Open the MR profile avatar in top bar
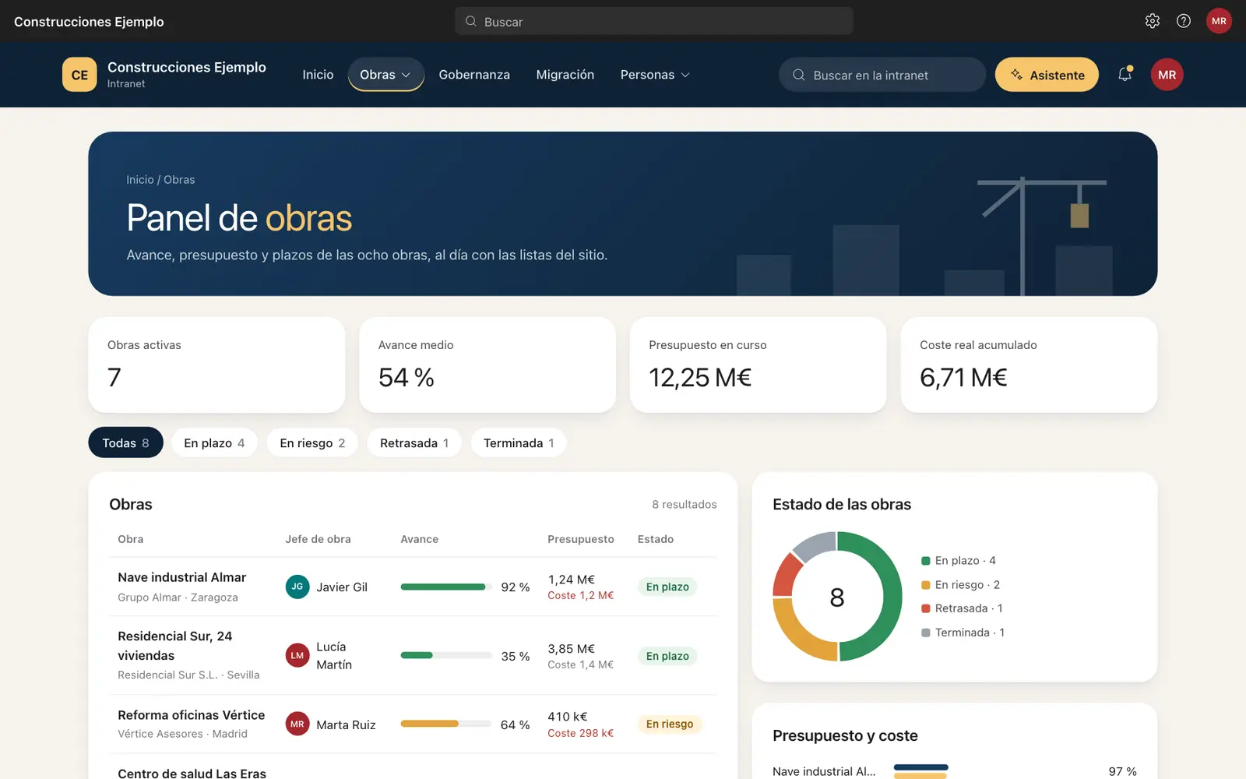The height and width of the screenshot is (779, 1246). coord(1219,21)
